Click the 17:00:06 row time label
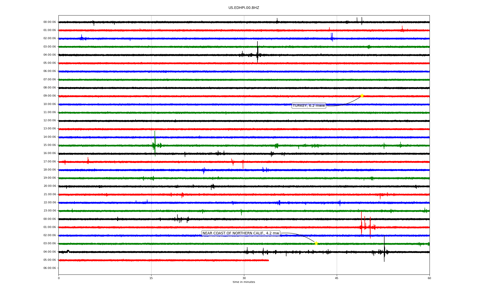488x305 pixels. coord(50,161)
